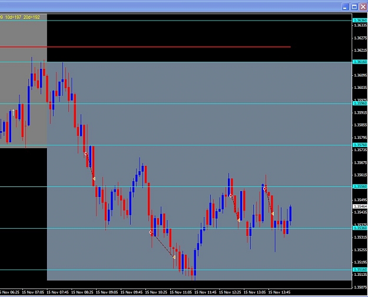
Task: Click the highlighted 1.35960 price label
Action: click(360, 104)
